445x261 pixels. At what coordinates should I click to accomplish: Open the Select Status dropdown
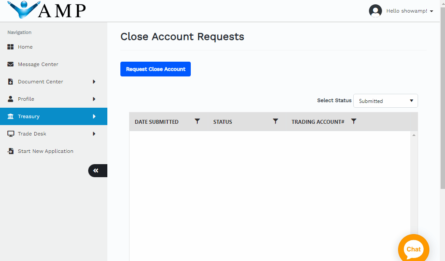(385, 101)
